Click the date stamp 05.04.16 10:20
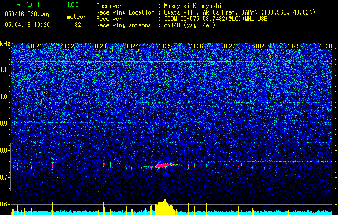 coord(27,25)
